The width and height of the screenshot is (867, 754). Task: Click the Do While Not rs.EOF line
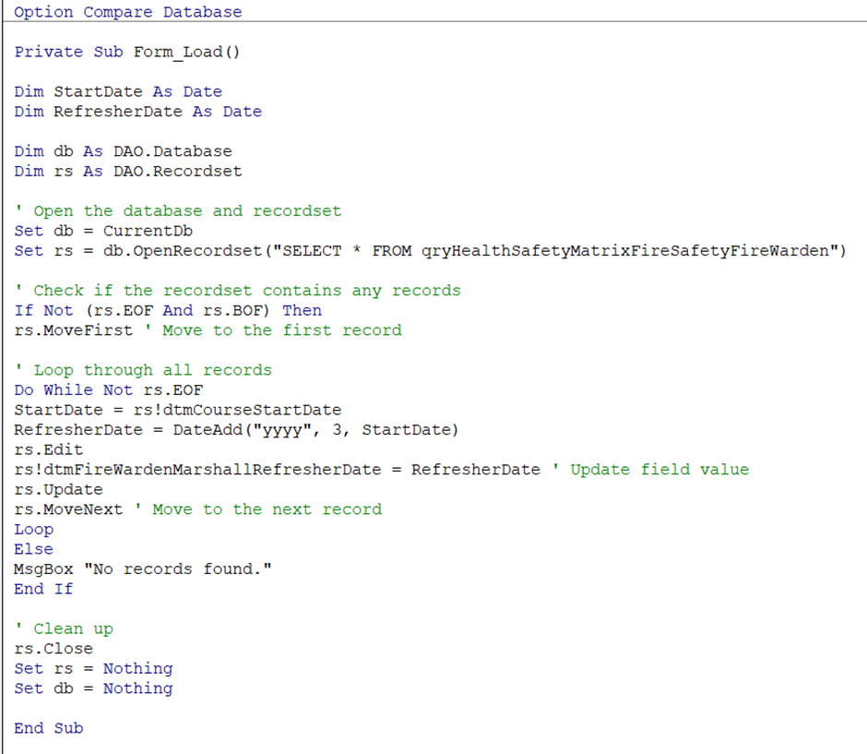click(108, 390)
